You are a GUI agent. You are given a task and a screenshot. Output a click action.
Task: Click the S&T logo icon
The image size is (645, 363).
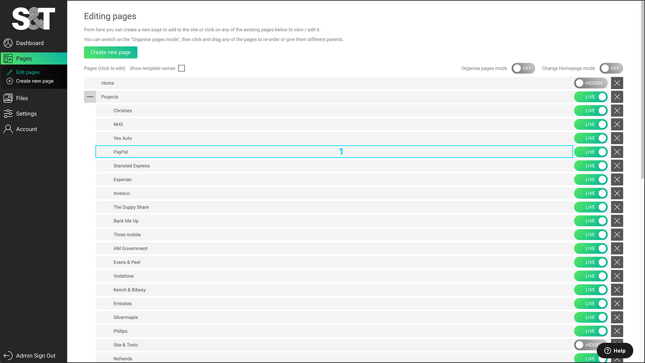[33, 18]
